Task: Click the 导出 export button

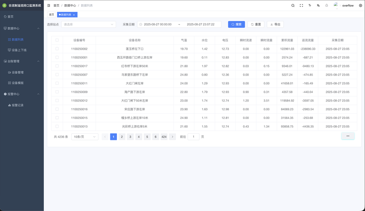Action: (x=275, y=25)
